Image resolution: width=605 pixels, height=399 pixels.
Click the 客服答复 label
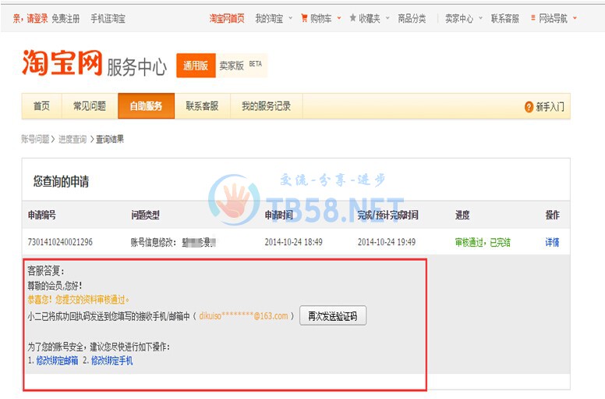pos(46,271)
